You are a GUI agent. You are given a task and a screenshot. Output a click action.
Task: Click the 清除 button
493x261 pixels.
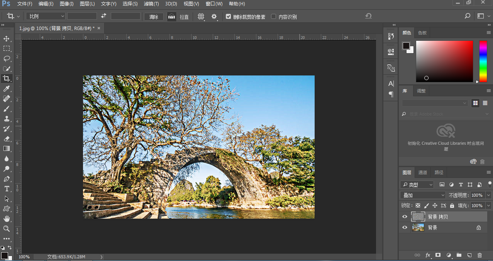click(154, 17)
